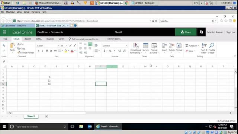Open Format as Table
This screenshot has height=134, width=238.
[154, 48]
